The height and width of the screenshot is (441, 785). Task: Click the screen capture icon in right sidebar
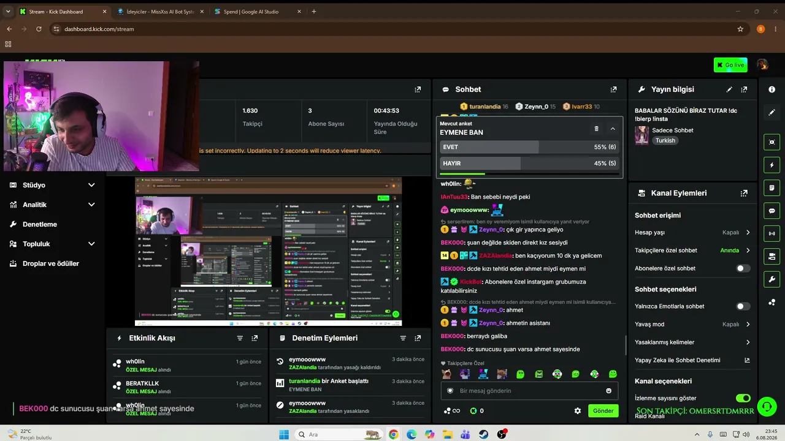772,142
